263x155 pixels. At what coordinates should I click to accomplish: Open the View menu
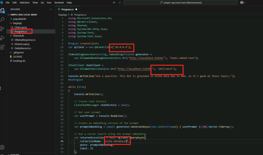[35, 3]
